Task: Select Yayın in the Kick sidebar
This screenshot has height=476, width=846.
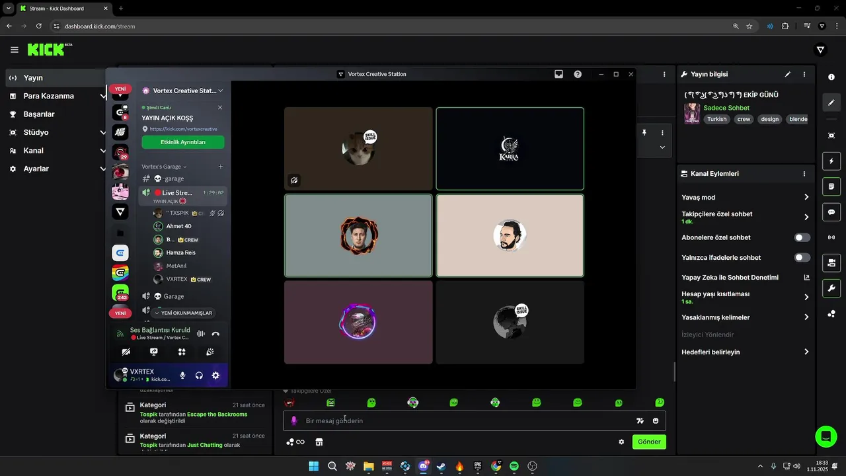Action: pos(56,78)
